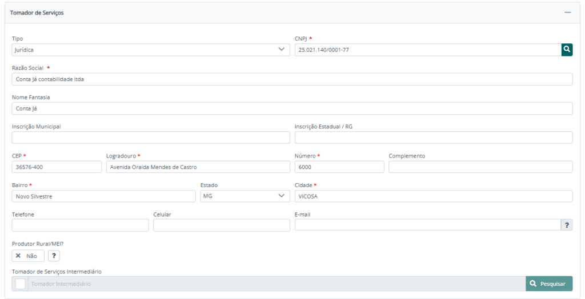Collapse the Tomador de Serviços panel
Screen dimensions: 585x299
click(x=567, y=13)
